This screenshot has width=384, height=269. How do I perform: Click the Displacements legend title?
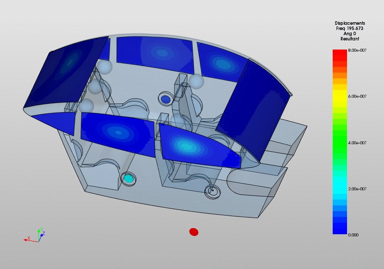coord(350,23)
